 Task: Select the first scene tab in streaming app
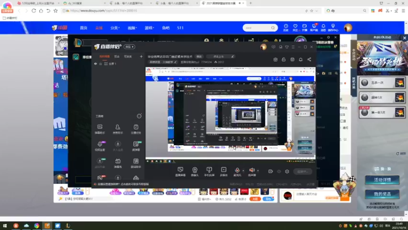[x=105, y=56]
